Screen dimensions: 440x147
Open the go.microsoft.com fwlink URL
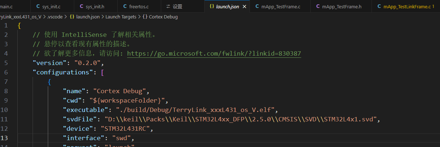214,53
